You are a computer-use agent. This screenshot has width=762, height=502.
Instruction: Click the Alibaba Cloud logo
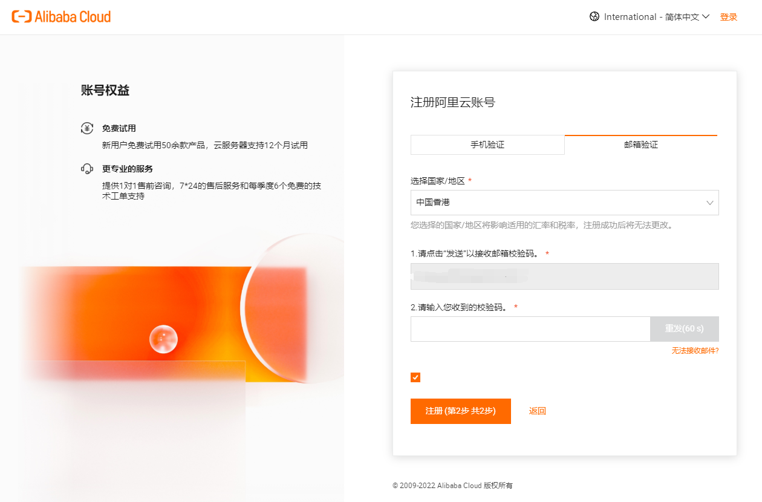tap(61, 17)
